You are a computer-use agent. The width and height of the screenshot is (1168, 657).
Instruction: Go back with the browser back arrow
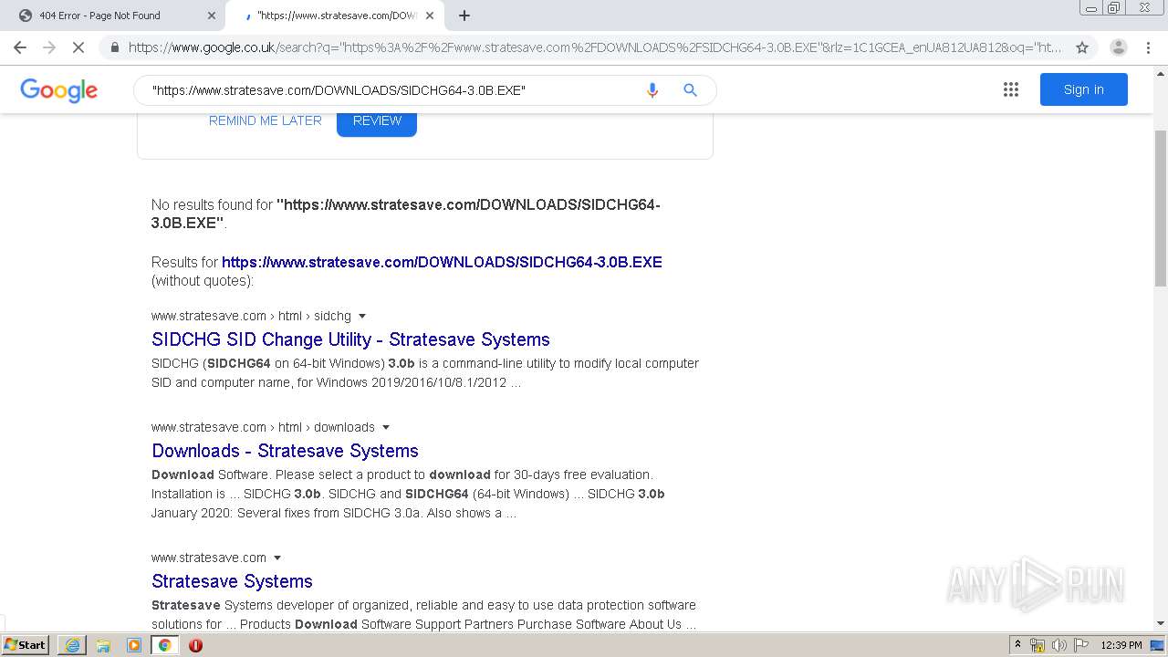pos(20,47)
